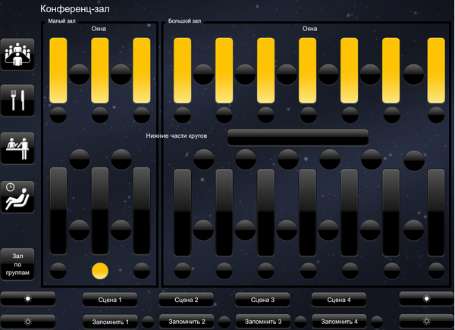Image resolution: width=455 pixels, height=330 pixels.
Task: Tap the dim sun button at bottom right
Action: [x=427, y=322]
